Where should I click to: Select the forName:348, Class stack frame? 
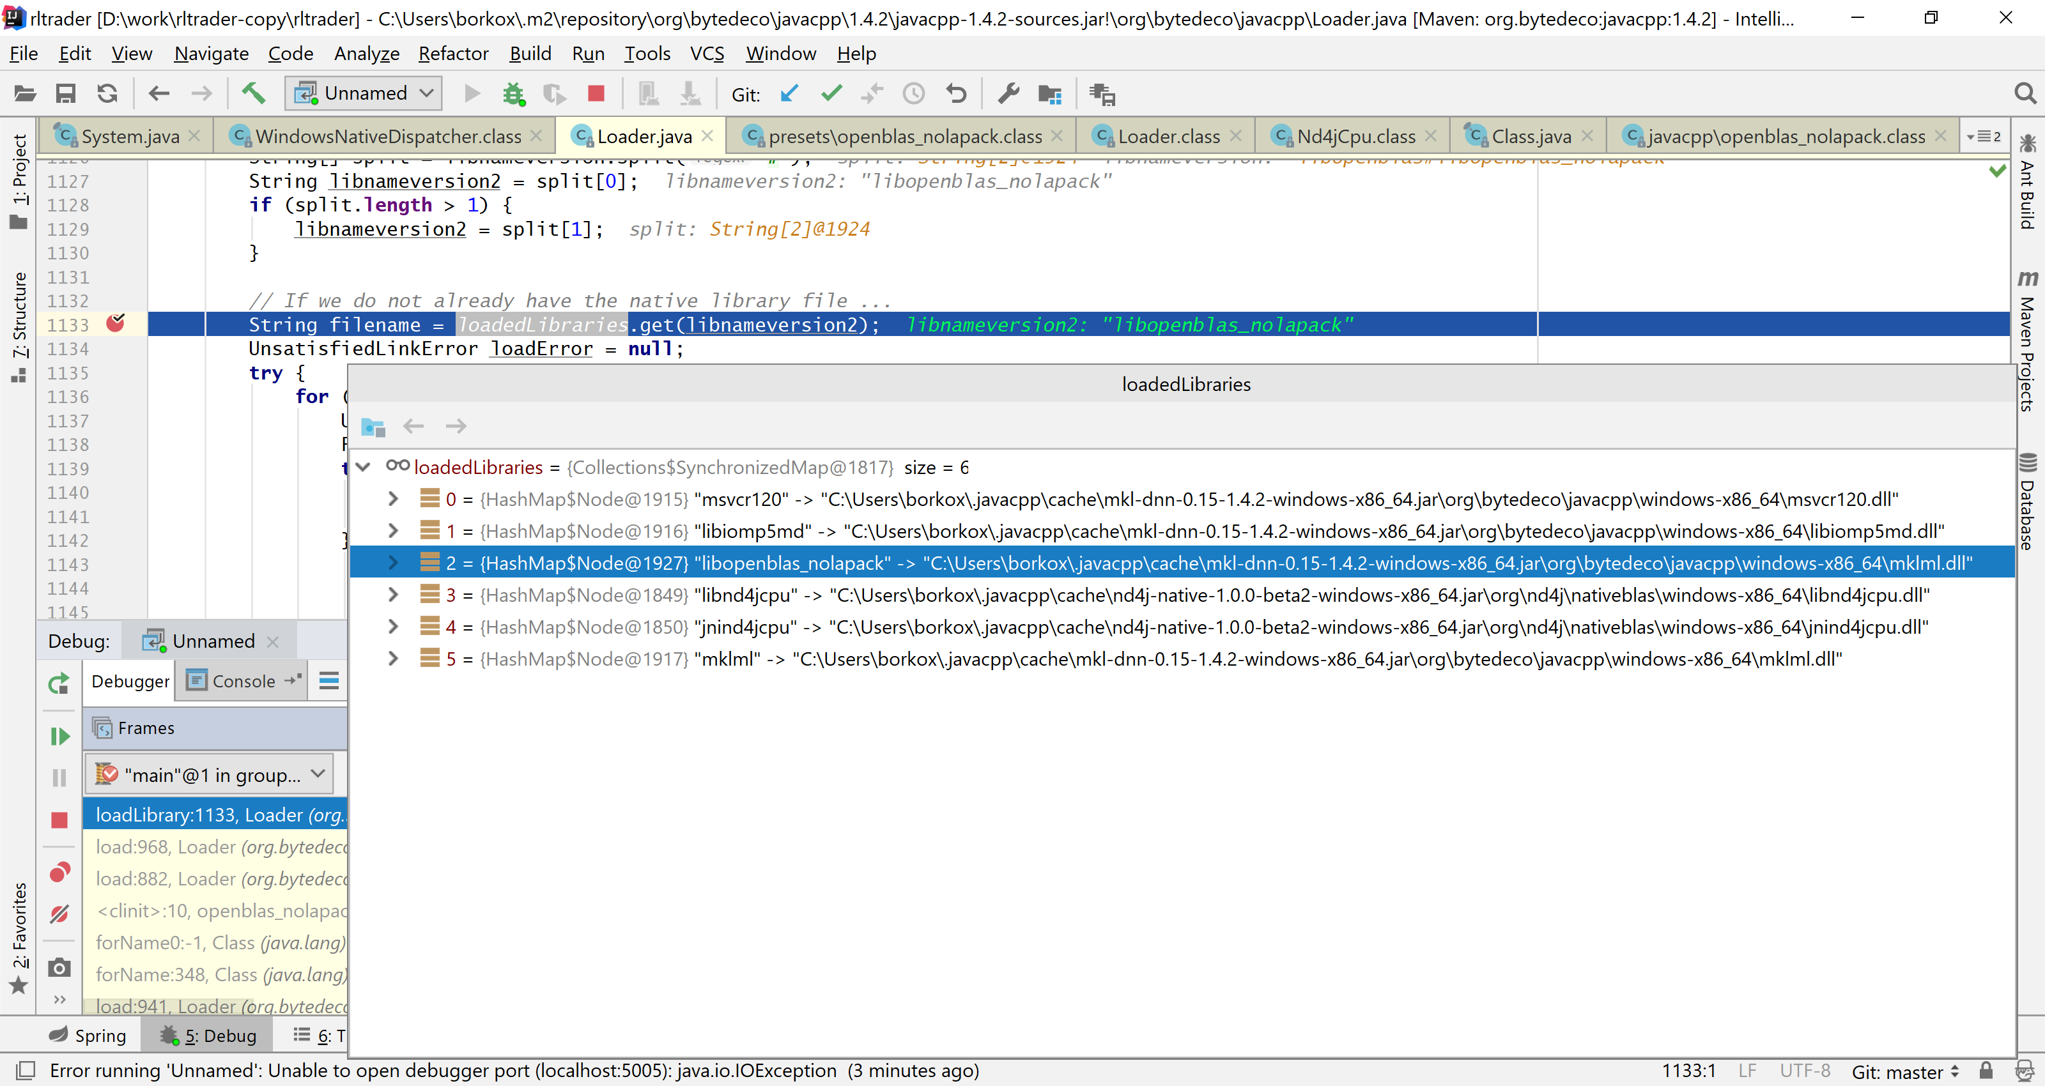(216, 974)
